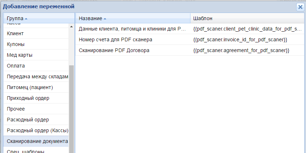Choose the Прочее group
The width and height of the screenshot is (306, 153).
click(16, 109)
